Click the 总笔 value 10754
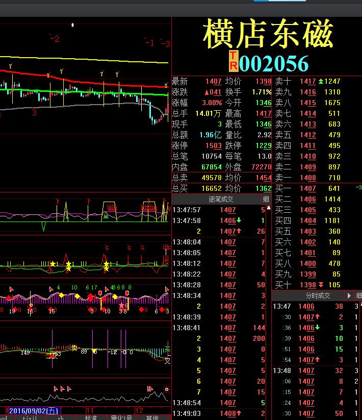Viewport: 362px width, 420px height. (212, 156)
